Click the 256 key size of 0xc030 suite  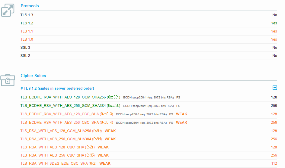click(x=274, y=106)
